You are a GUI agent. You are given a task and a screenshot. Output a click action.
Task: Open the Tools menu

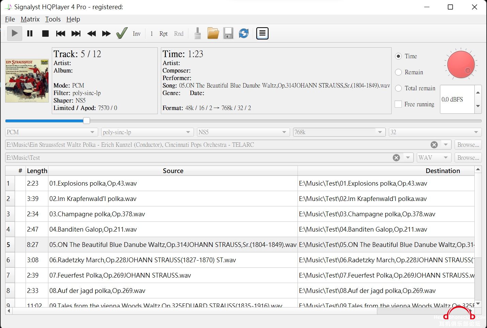click(53, 19)
